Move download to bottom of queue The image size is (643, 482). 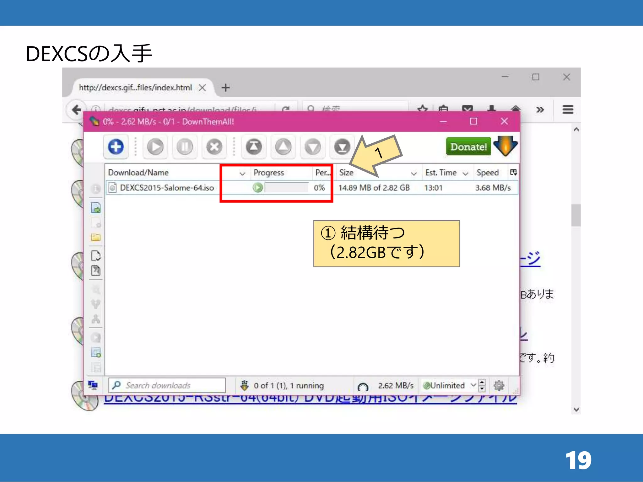point(342,147)
